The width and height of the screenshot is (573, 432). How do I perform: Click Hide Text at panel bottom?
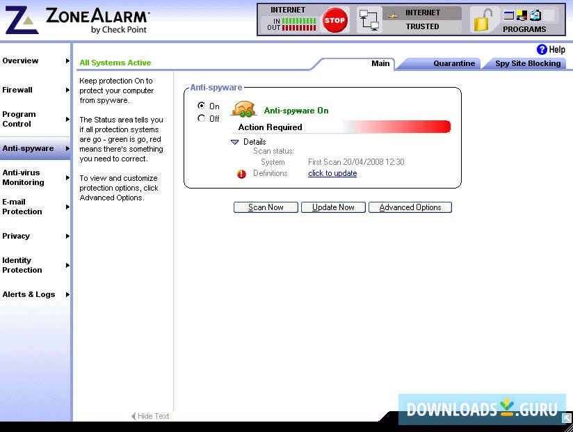click(x=150, y=416)
